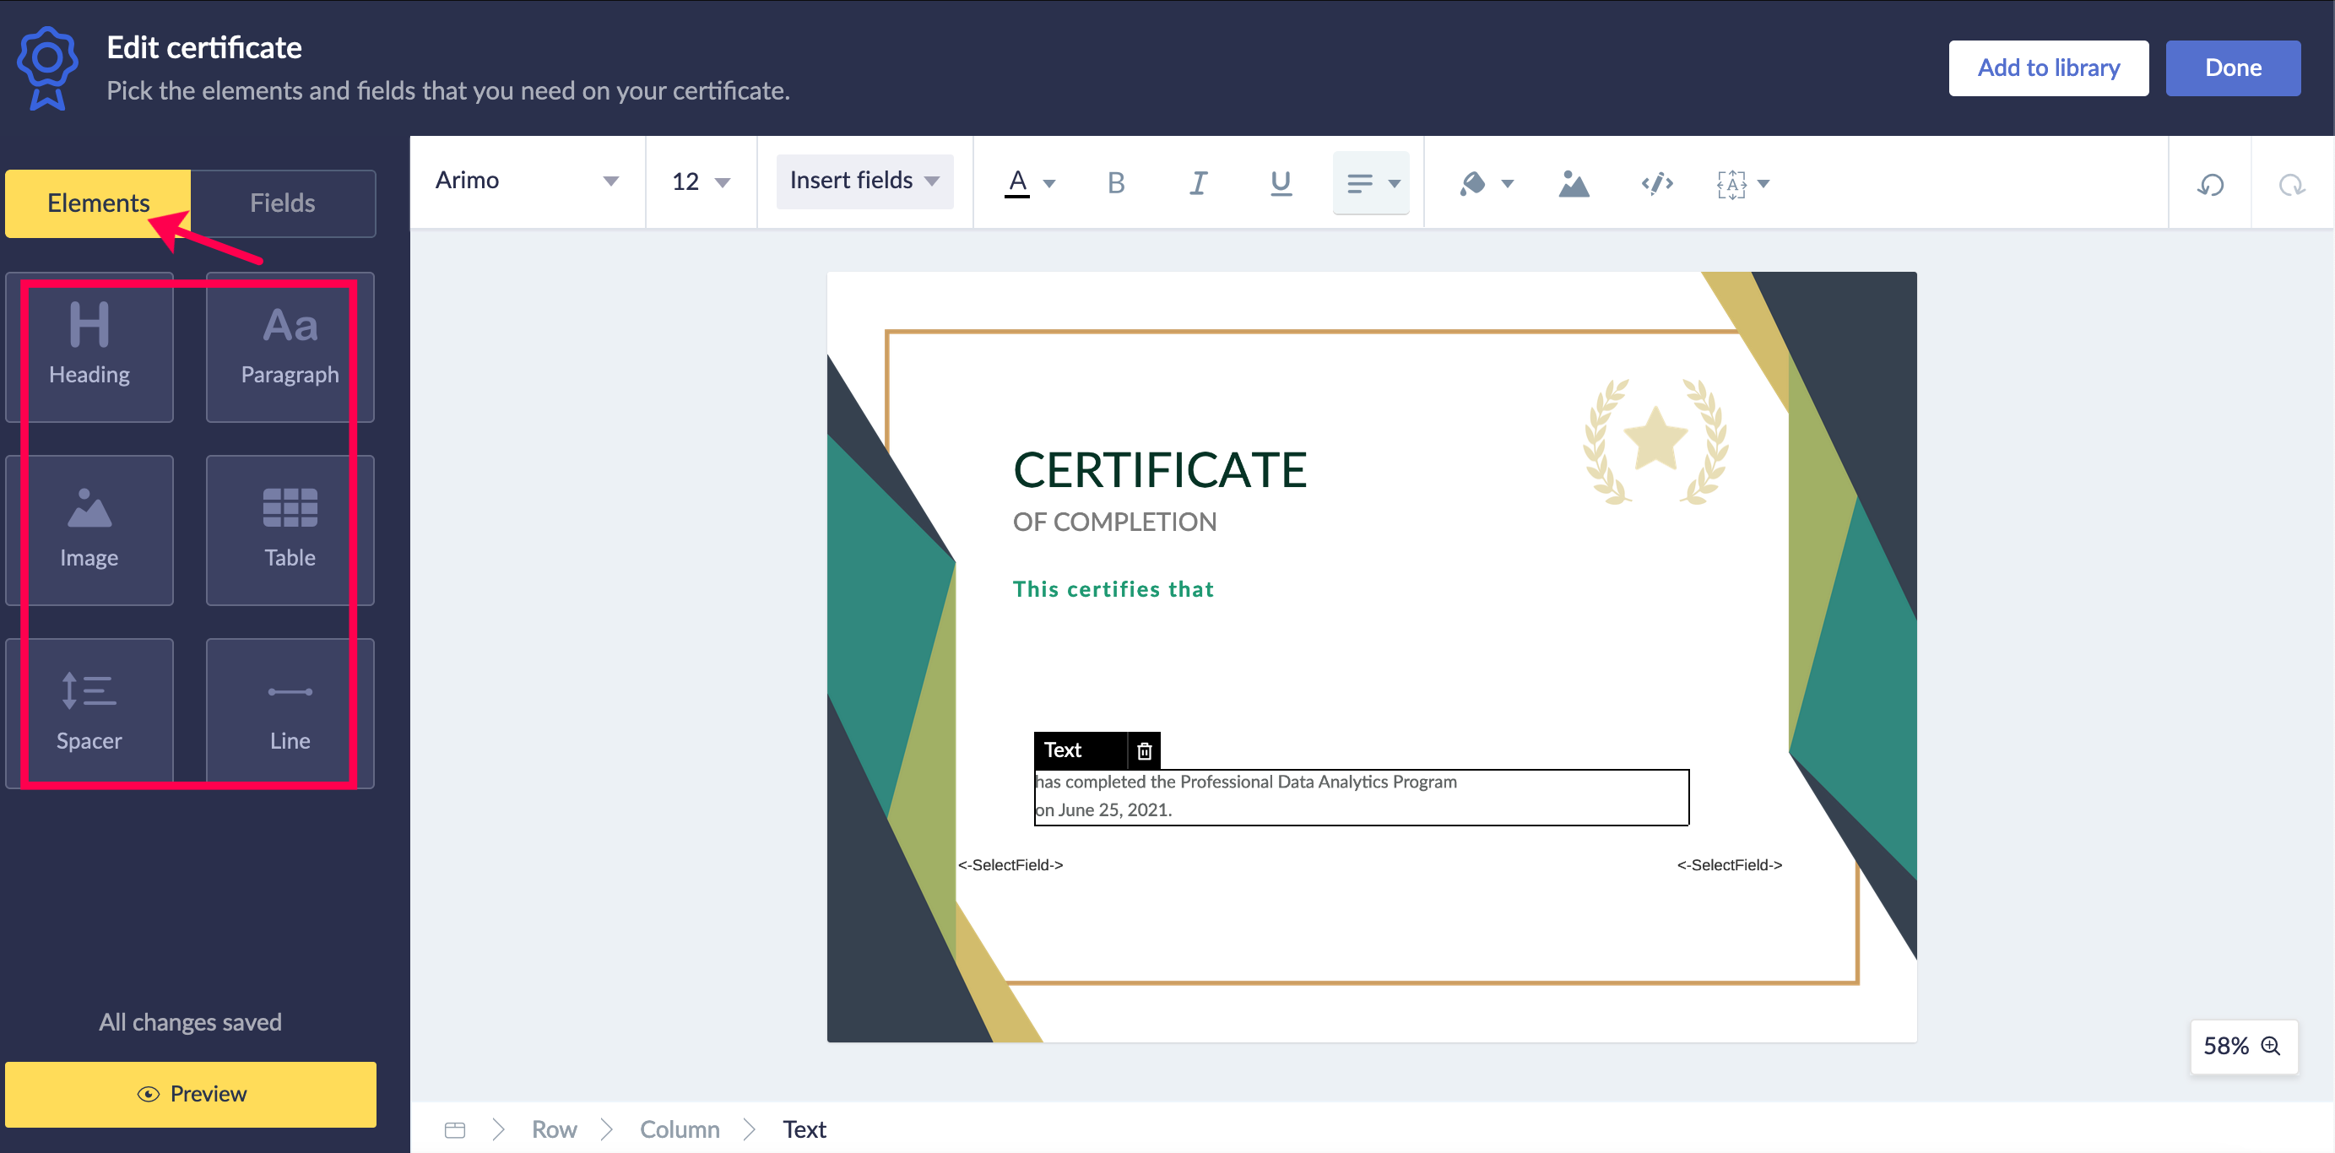Open the Arimo font family dropdown

pos(528,181)
